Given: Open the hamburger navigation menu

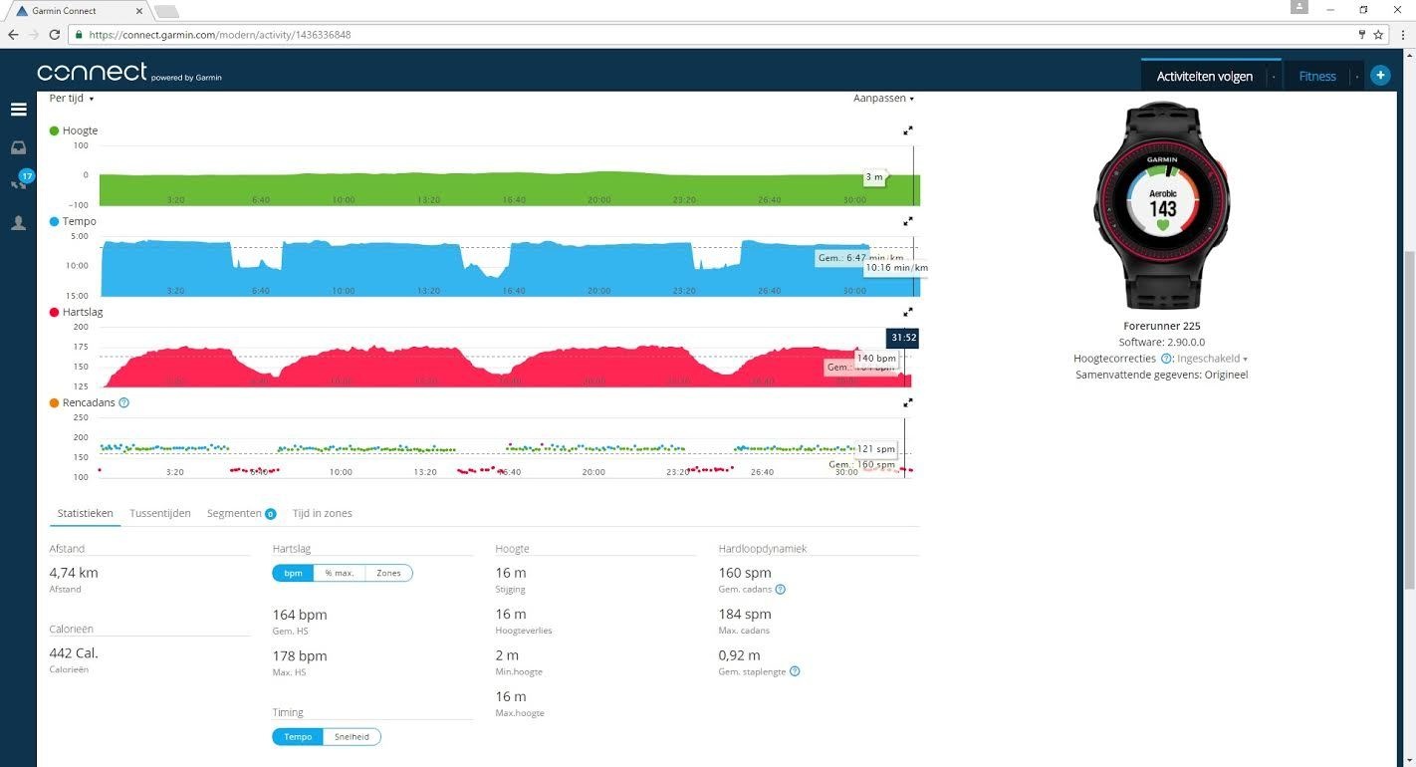Looking at the screenshot, I should (18, 110).
